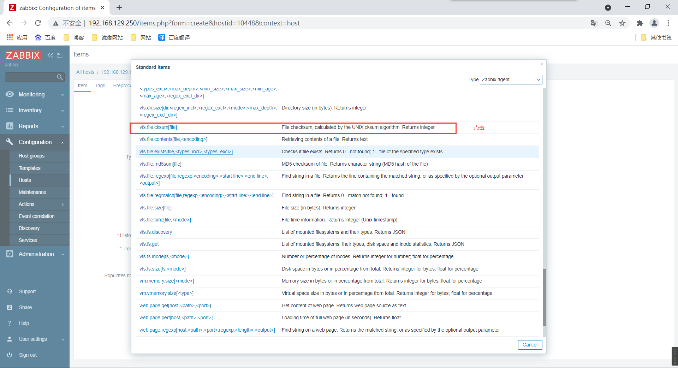Click the Standard items list scrollbar thumb
Viewport: 678px width, 368px height.
[x=544, y=297]
